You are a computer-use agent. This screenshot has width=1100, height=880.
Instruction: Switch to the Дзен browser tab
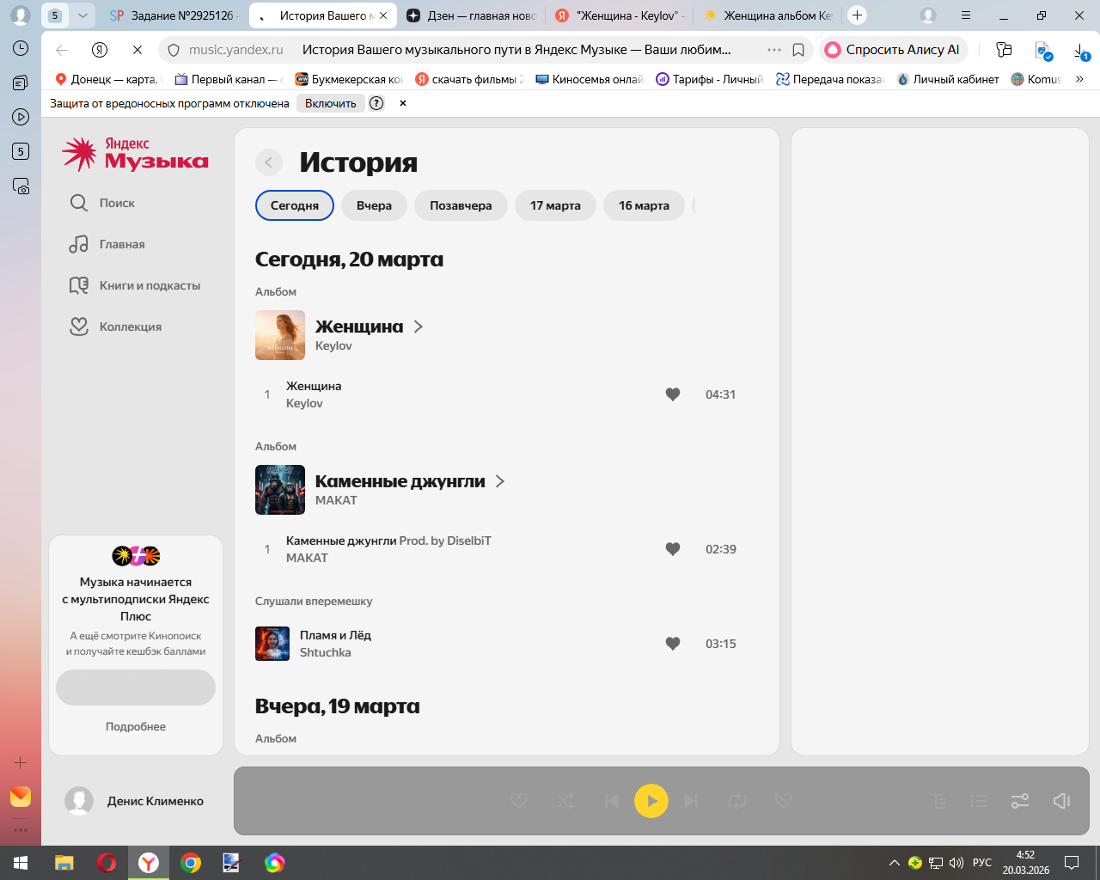tap(470, 15)
